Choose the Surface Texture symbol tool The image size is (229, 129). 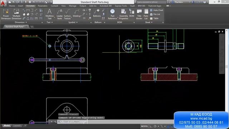tap(67, 14)
